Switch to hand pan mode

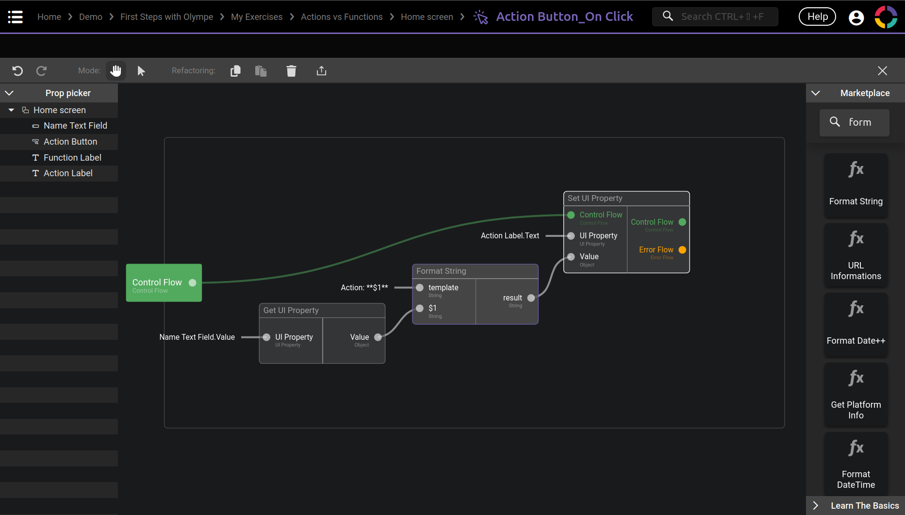click(115, 71)
